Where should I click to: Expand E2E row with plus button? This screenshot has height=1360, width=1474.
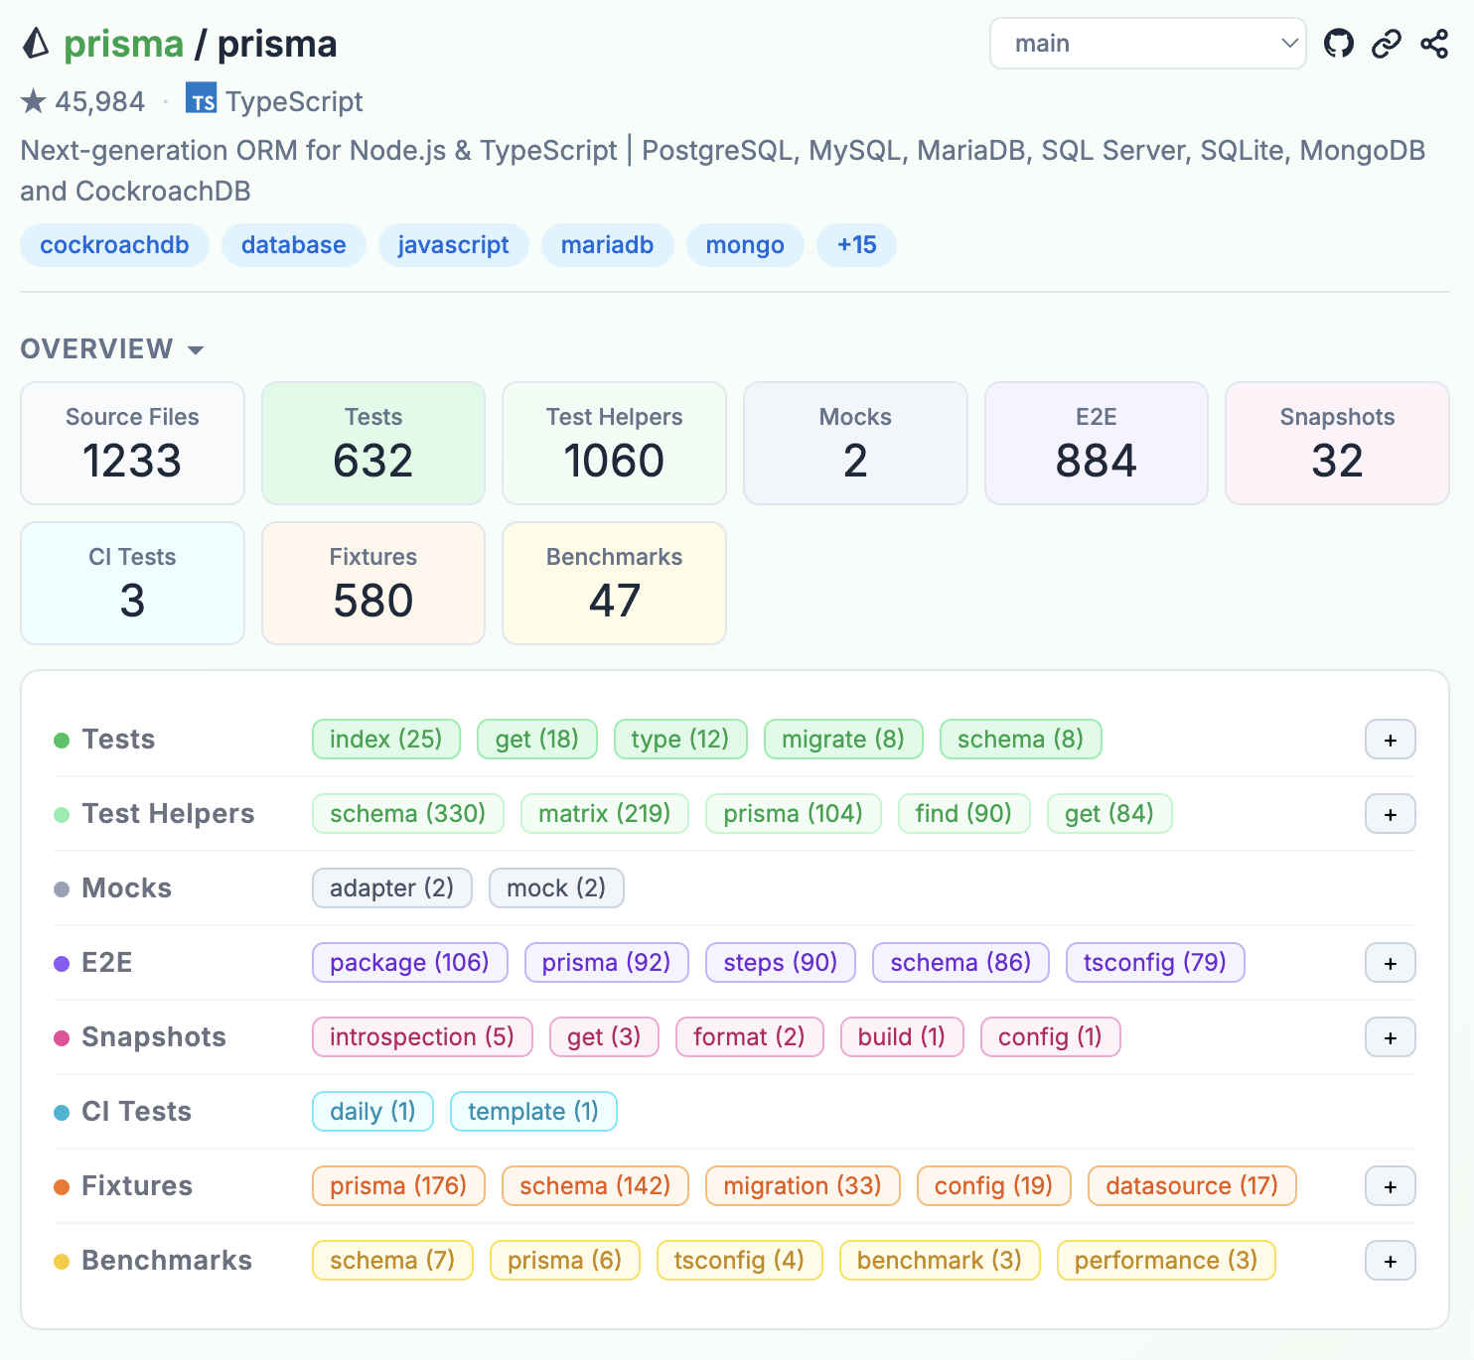click(1391, 963)
